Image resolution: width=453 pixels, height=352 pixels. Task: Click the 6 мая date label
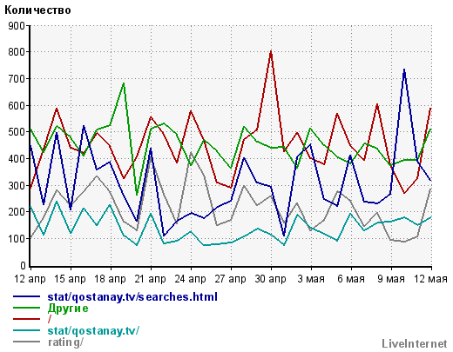(351, 279)
